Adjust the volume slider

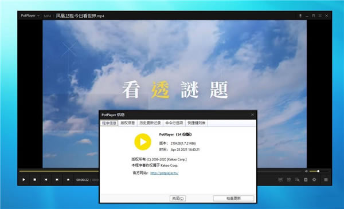319,171
